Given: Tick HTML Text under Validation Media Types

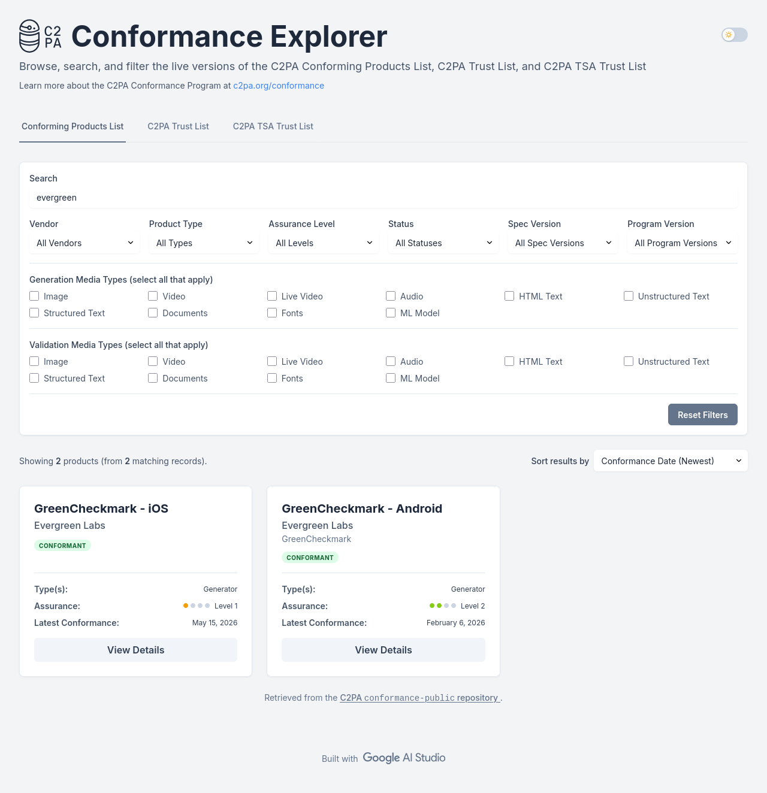Looking at the screenshot, I should (x=509, y=362).
